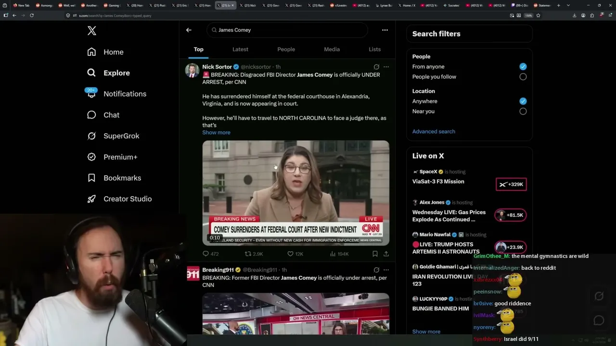Bookmark this page with the star icon

click(x=538, y=15)
